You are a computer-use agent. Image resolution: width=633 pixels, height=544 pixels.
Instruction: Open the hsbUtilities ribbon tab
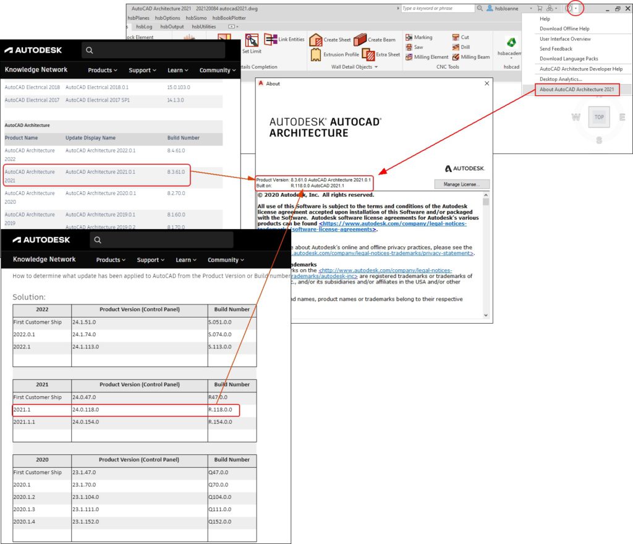204,27
